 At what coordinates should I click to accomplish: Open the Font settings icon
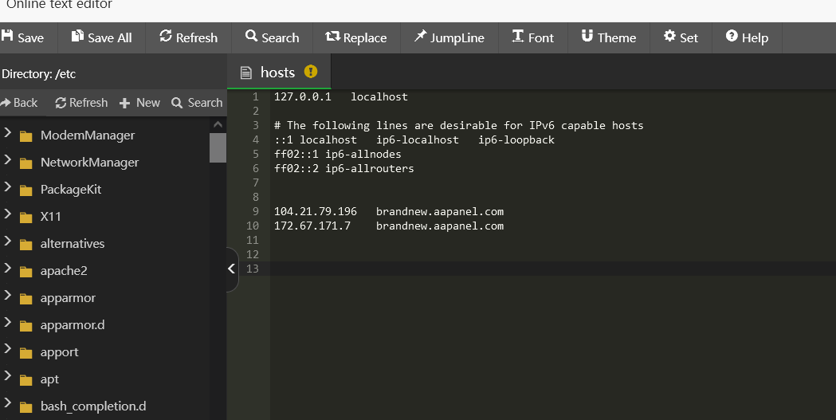[518, 37]
